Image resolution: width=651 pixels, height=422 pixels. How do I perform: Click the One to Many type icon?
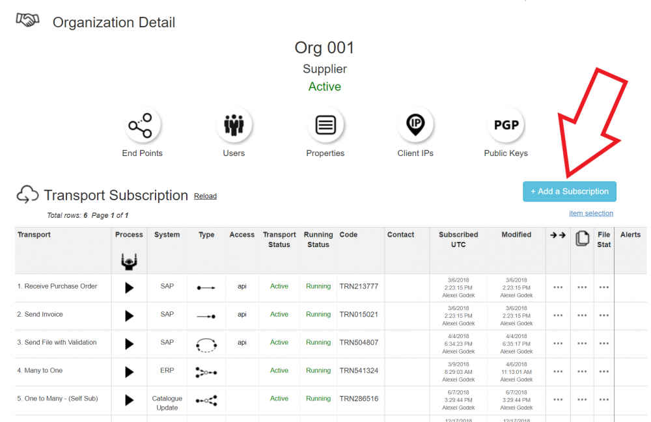(x=206, y=400)
